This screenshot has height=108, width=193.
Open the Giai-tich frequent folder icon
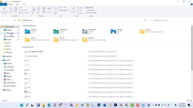(85, 40)
